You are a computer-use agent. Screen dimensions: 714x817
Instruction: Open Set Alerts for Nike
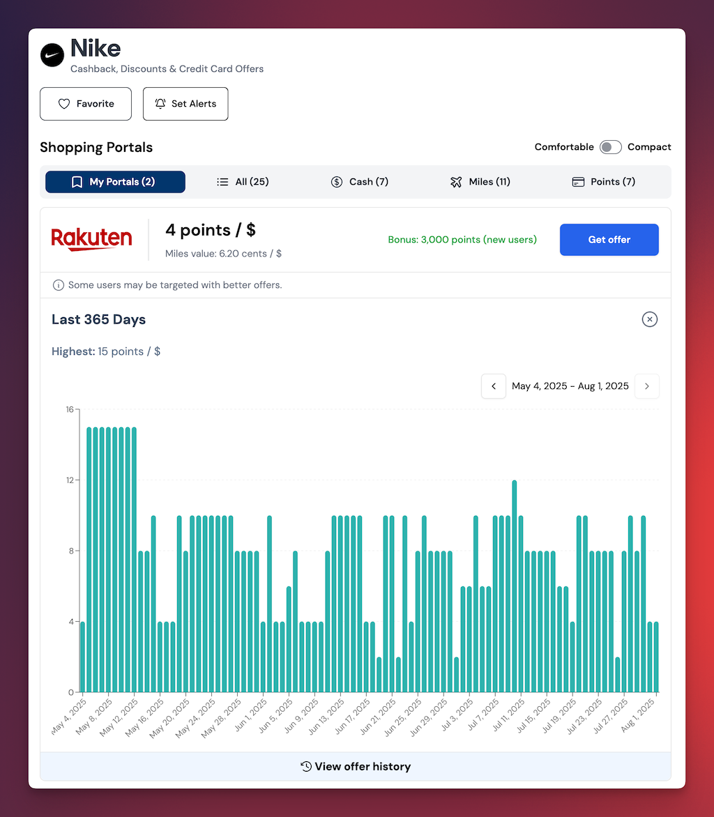pyautogui.click(x=185, y=104)
